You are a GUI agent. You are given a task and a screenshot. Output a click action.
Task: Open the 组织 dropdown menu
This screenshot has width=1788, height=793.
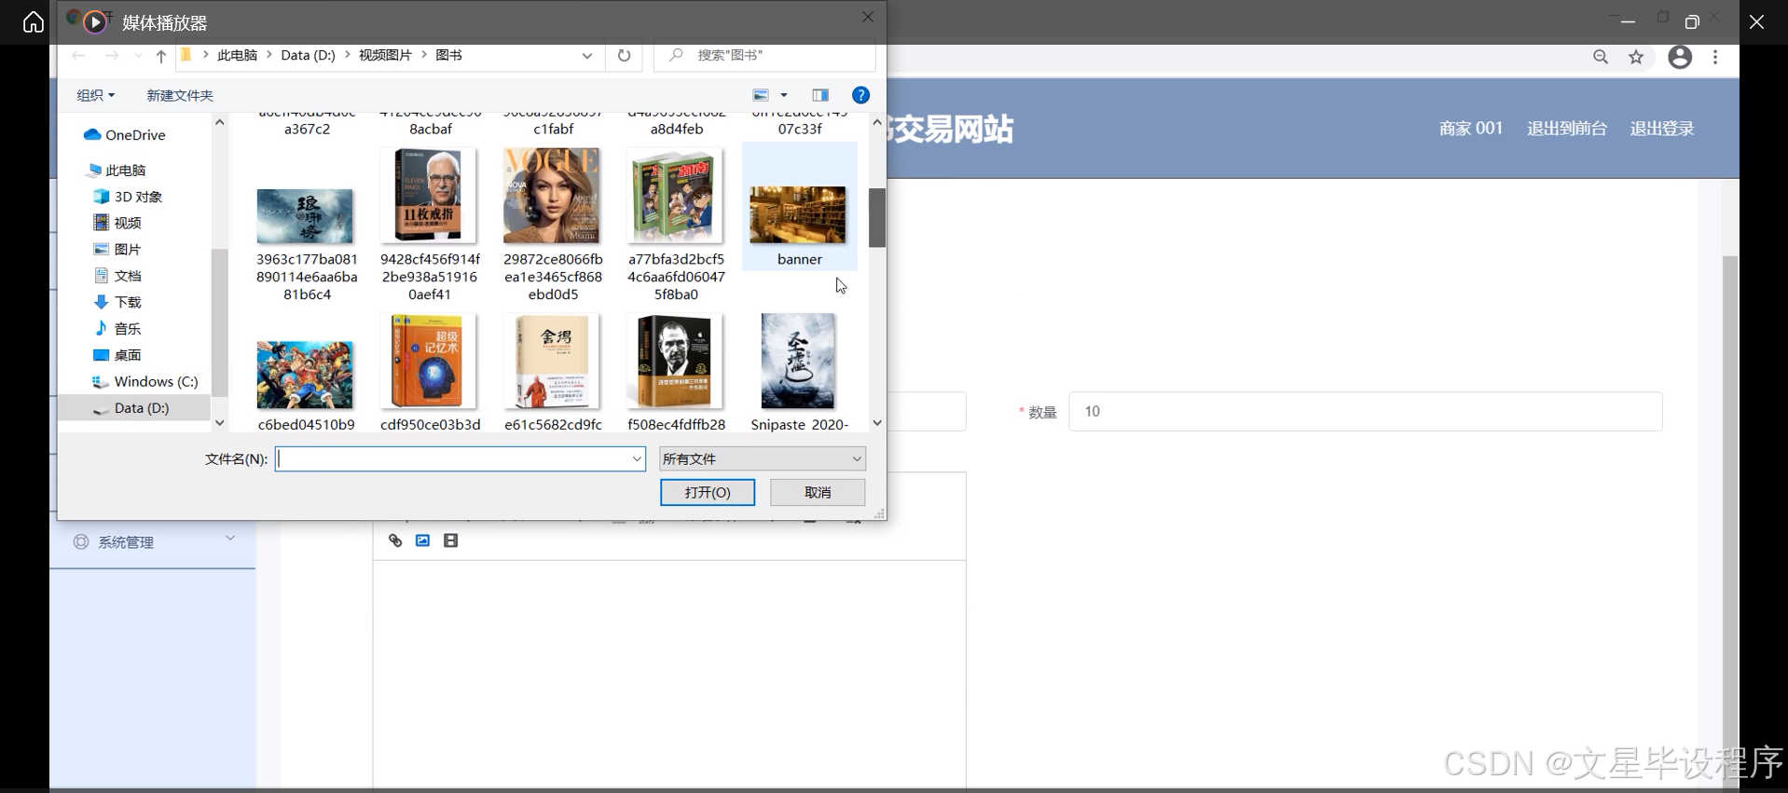coord(95,95)
